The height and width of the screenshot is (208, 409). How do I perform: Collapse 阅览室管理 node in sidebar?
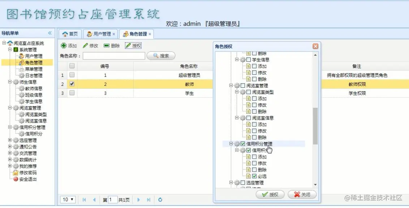[x=10, y=107]
